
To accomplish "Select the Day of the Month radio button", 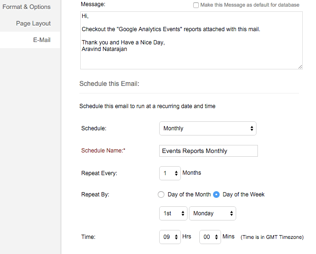I will coord(161,195).
